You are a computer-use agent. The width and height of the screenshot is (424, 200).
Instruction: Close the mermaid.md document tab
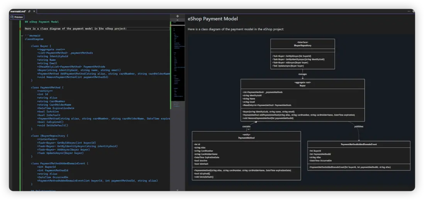point(34,12)
